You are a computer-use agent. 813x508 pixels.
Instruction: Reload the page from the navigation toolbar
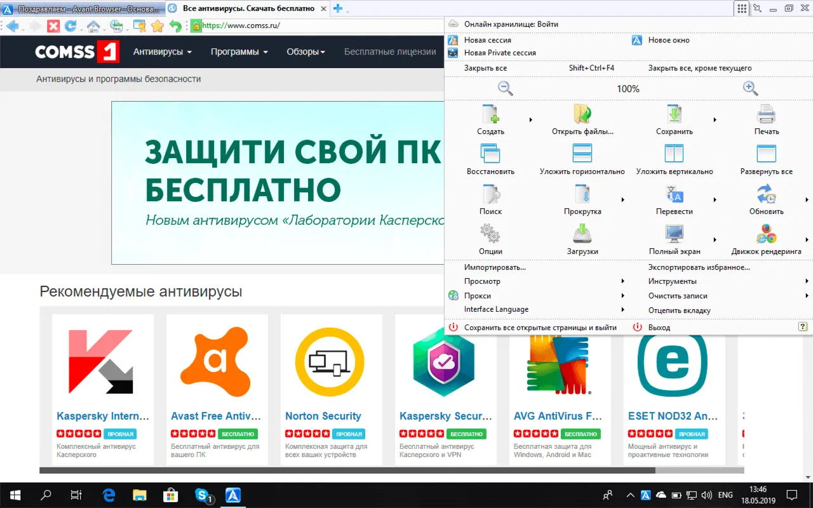pyautogui.click(x=71, y=26)
